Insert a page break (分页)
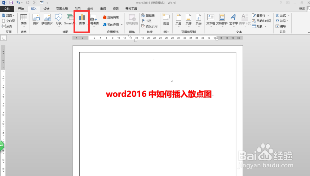 pyautogui.click(x=7, y=26)
